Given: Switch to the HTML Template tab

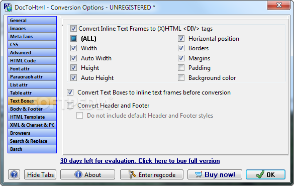Looking at the screenshot, I should [32, 117].
